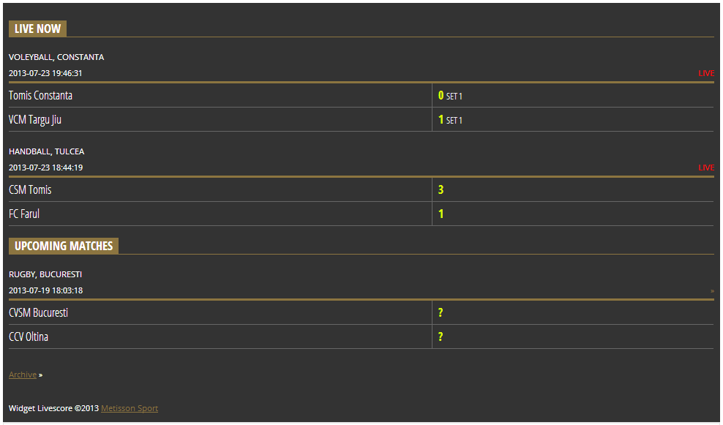The height and width of the screenshot is (425, 723).
Task: Click the LIVE NOW section header
Action: [37, 29]
